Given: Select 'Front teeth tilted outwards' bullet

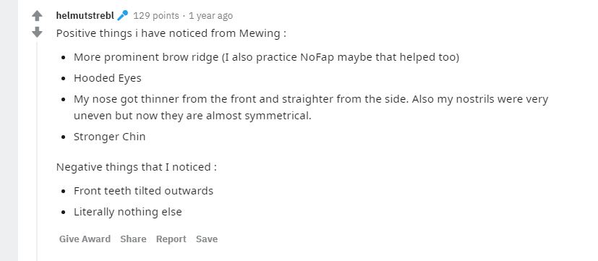Looking at the screenshot, I should point(143,191).
